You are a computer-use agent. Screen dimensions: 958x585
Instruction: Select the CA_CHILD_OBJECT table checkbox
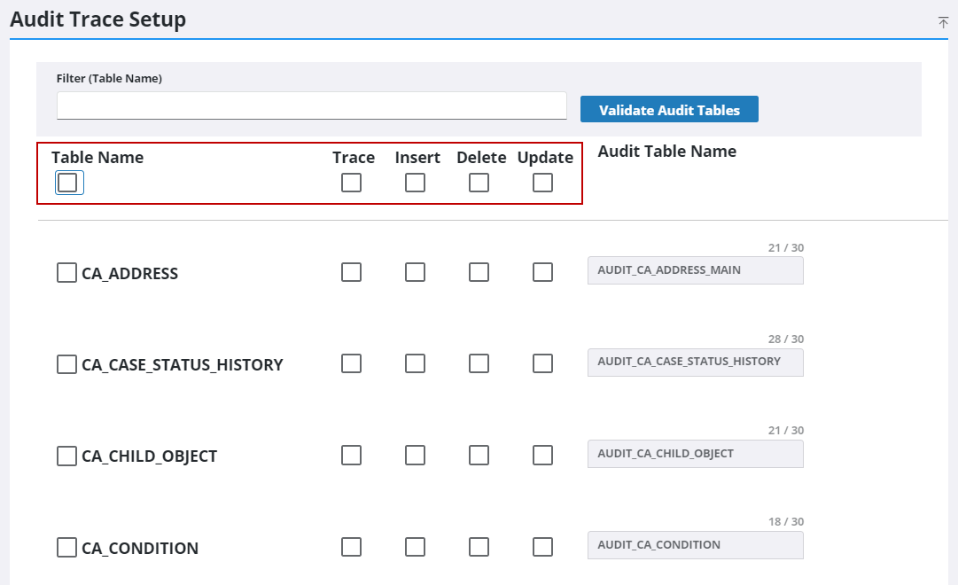[66, 455]
